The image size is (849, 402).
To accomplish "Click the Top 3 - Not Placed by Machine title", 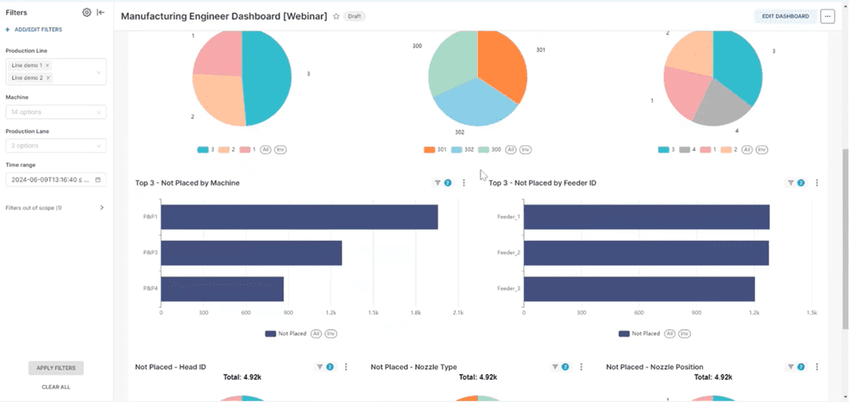I will pyautogui.click(x=188, y=183).
